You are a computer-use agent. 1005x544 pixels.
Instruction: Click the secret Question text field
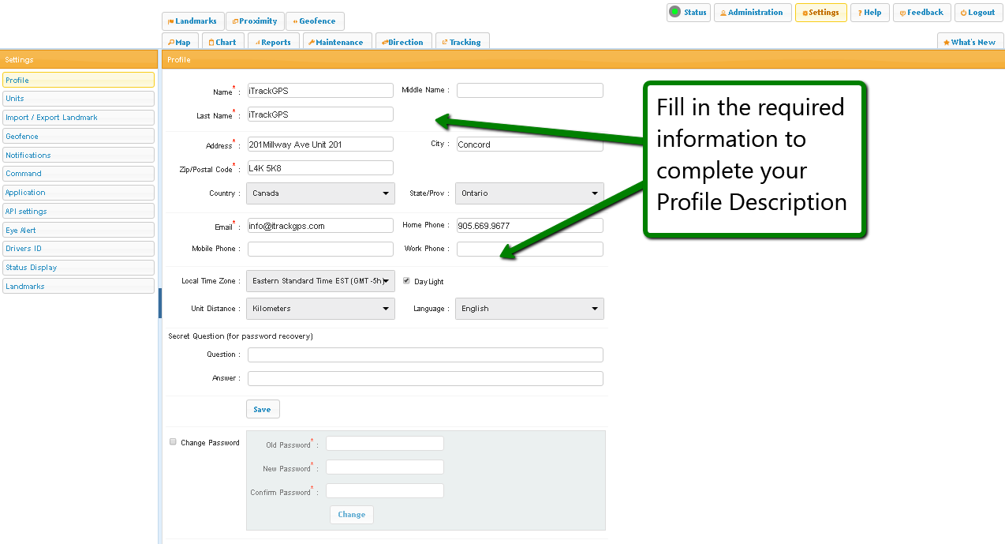(425, 355)
